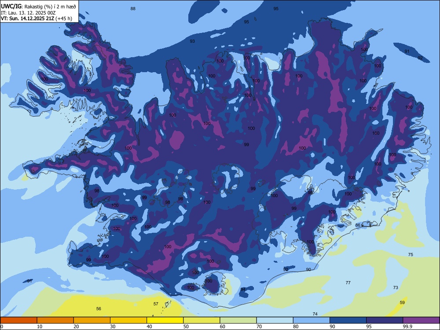
Task: Click the map value 94
Action: (243, 290)
